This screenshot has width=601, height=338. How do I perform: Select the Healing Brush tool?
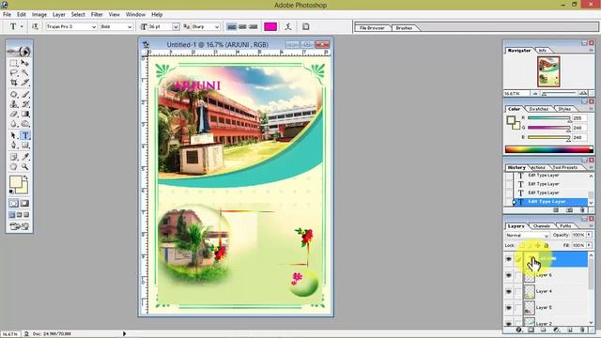point(14,94)
